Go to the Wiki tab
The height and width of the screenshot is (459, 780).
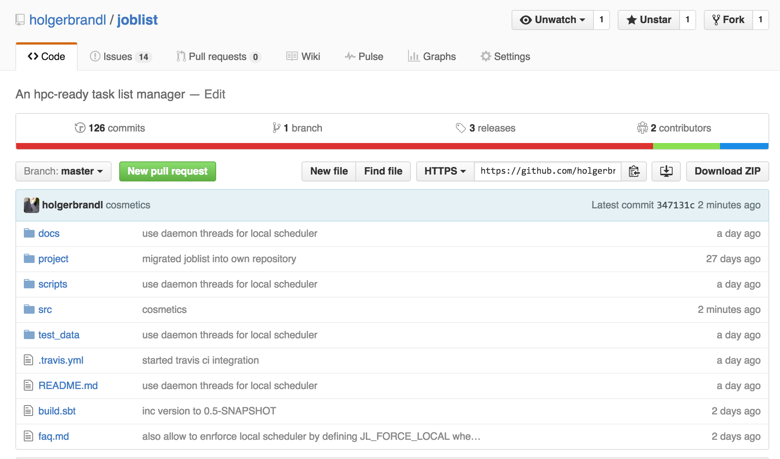pos(303,57)
